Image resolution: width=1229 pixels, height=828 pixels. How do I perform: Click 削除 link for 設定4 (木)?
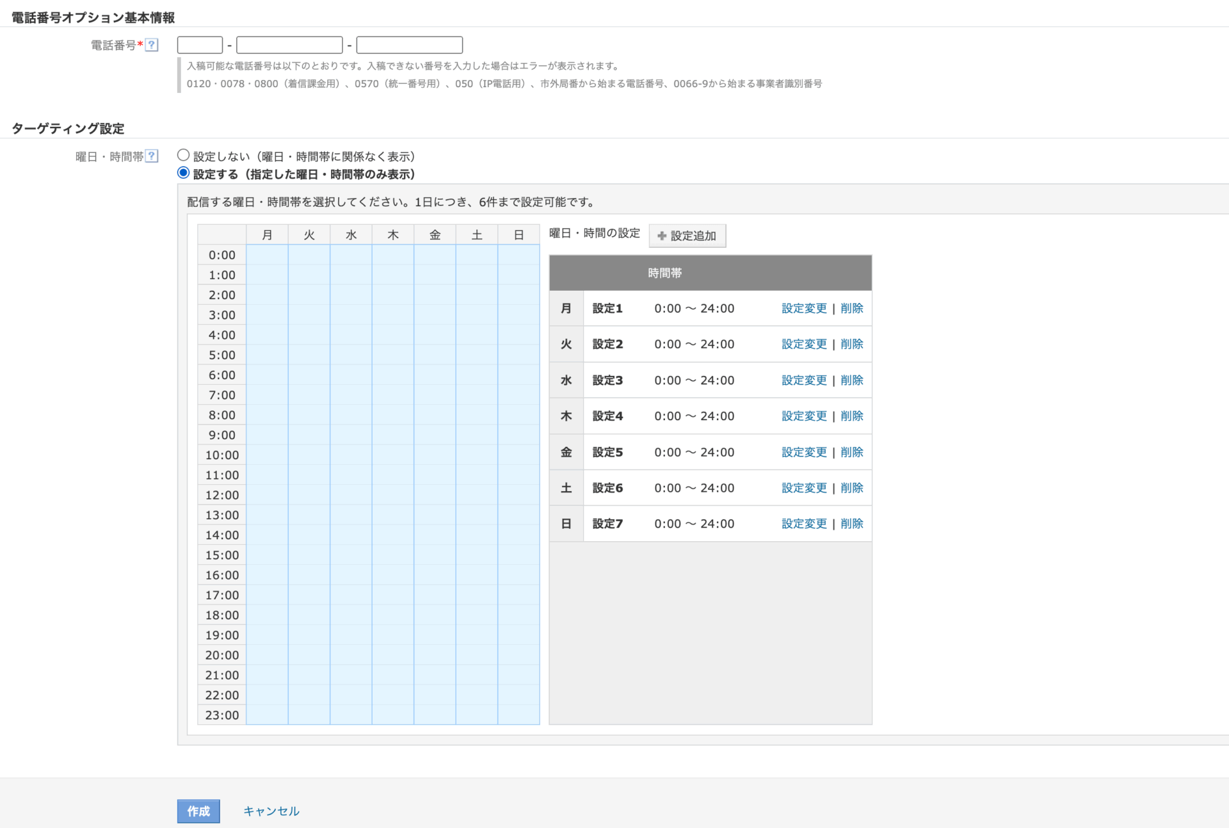coord(852,416)
